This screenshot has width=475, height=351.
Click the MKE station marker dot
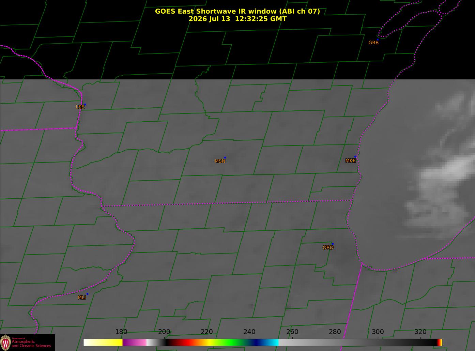click(355, 157)
